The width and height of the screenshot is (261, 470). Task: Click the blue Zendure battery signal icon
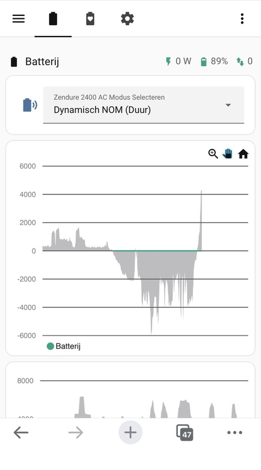(30, 105)
